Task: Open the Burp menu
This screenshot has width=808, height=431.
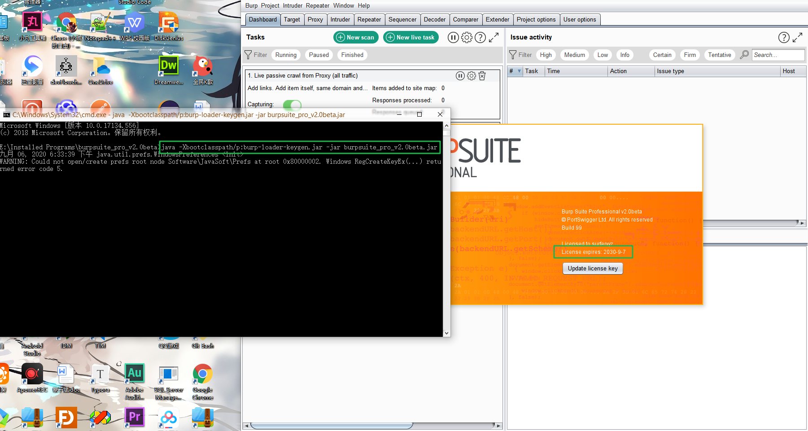Action: point(251,5)
